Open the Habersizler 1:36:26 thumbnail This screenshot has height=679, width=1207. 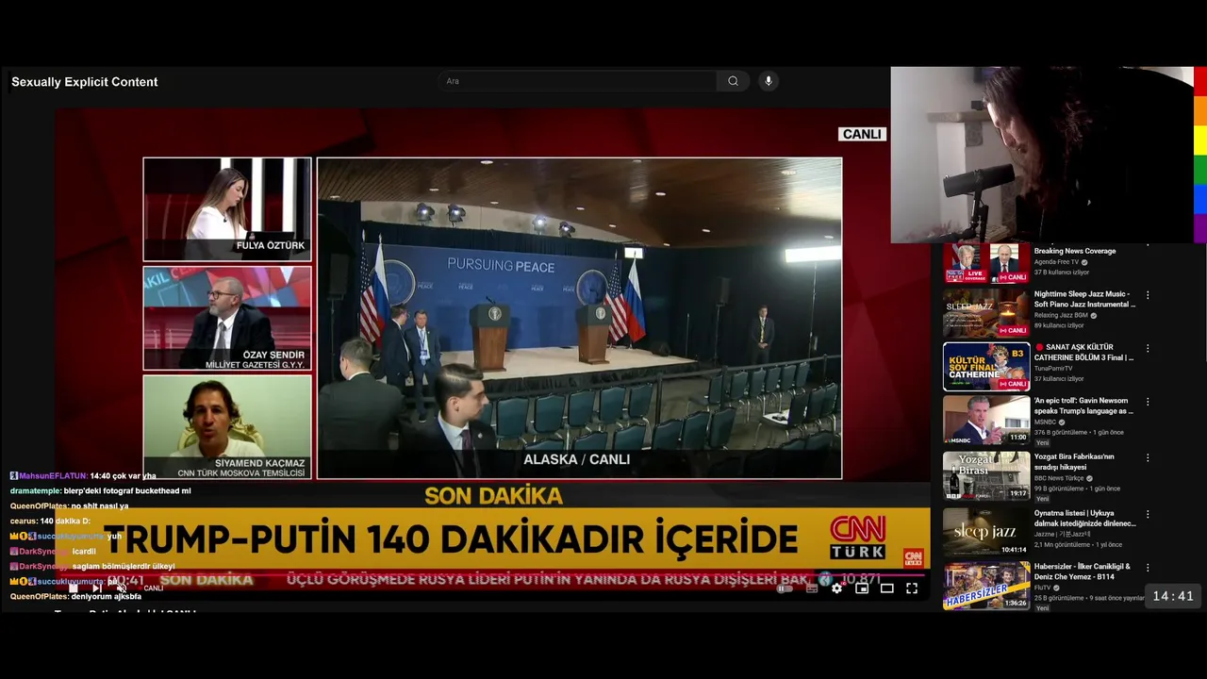[x=986, y=585]
